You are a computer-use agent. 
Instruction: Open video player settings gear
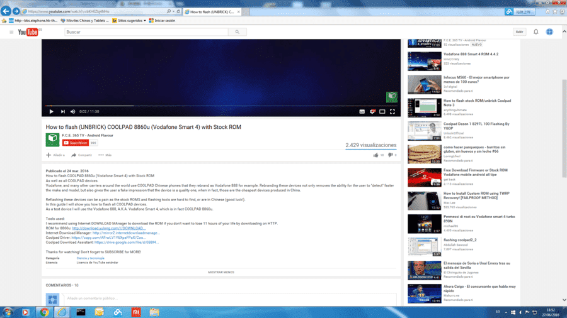click(x=372, y=111)
